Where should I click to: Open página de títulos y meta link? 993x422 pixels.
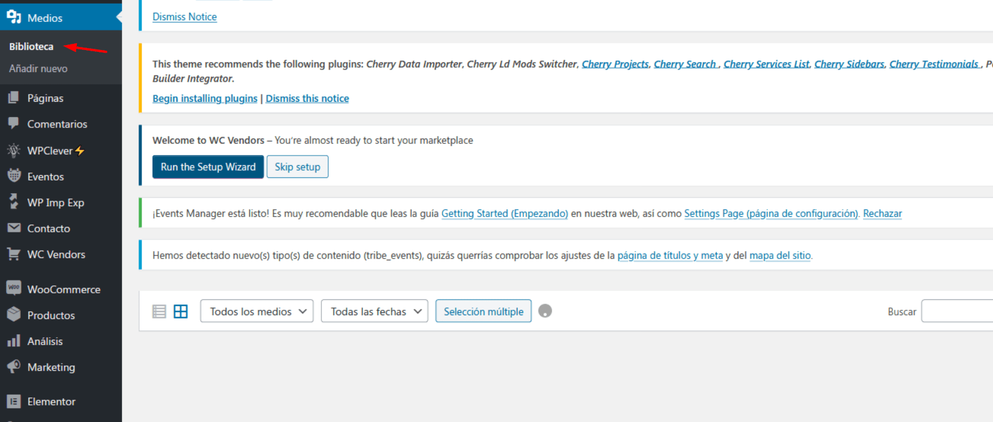(670, 256)
